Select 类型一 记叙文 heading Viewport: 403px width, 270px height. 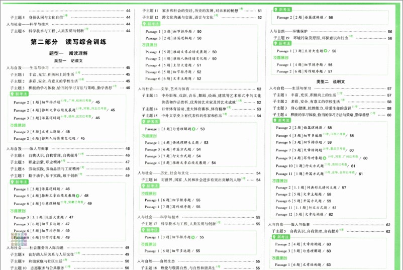(x=68, y=61)
